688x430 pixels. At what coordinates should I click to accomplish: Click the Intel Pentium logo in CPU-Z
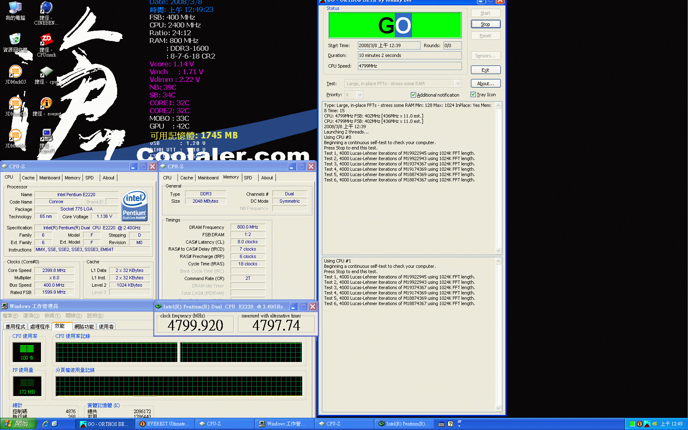click(135, 206)
